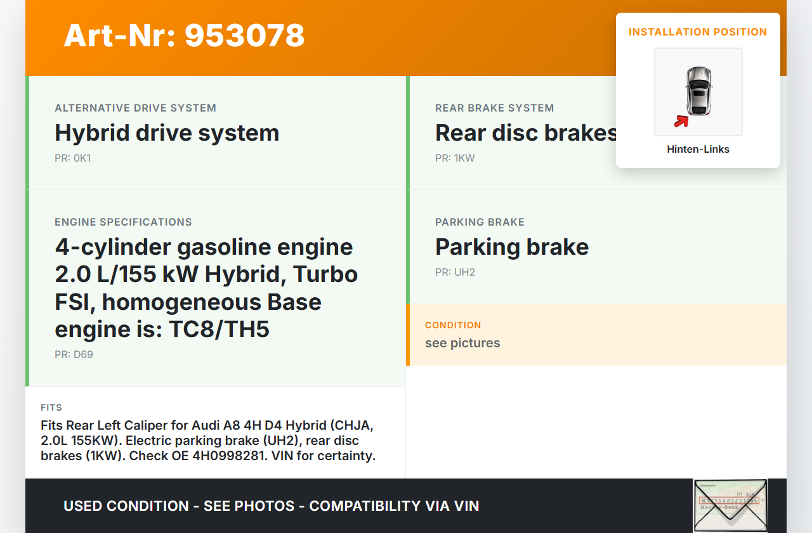This screenshot has height=533, width=812.
Task: Click the Fits Rear Left Caliper description
Action: click(x=208, y=440)
